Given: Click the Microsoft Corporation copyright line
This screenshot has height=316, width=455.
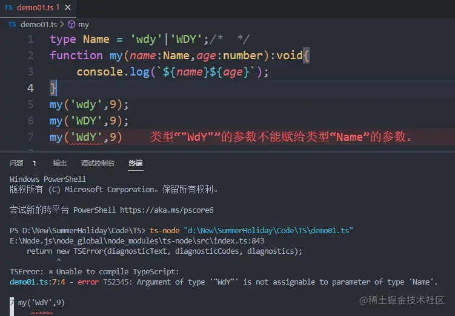Looking at the screenshot, I should tap(113, 190).
